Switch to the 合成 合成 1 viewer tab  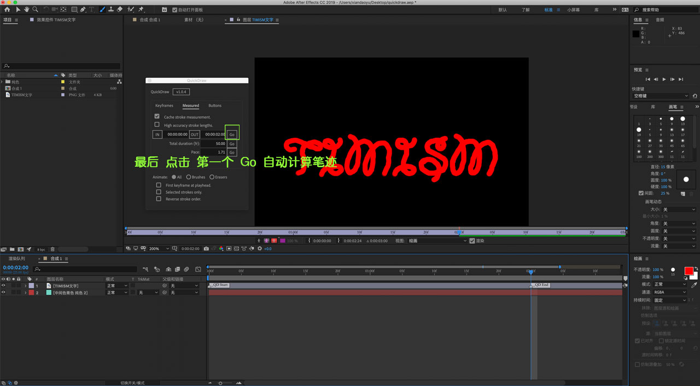[x=150, y=20]
